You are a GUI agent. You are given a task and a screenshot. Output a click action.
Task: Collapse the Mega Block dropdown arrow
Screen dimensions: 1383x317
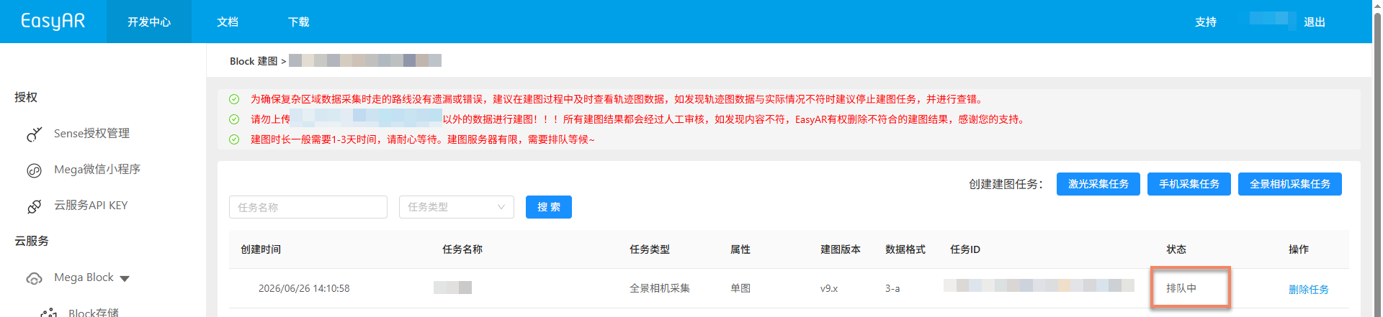point(125,278)
